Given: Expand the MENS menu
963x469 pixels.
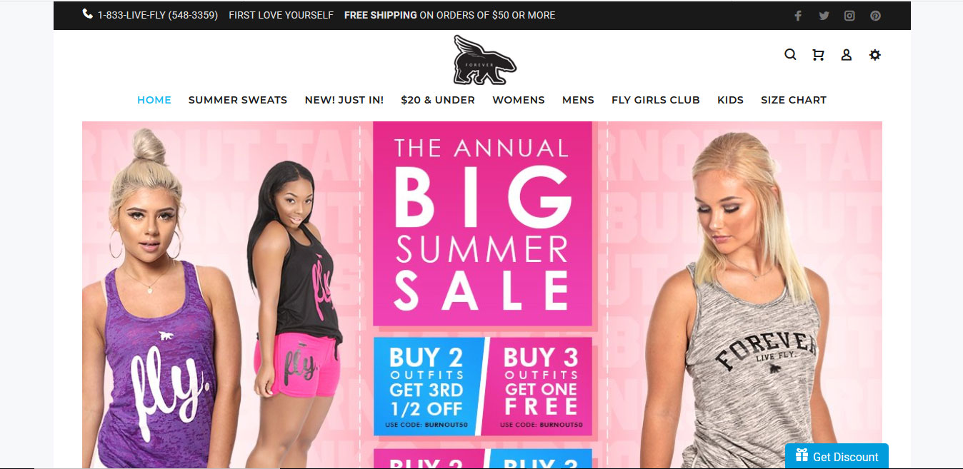Looking at the screenshot, I should 578,100.
